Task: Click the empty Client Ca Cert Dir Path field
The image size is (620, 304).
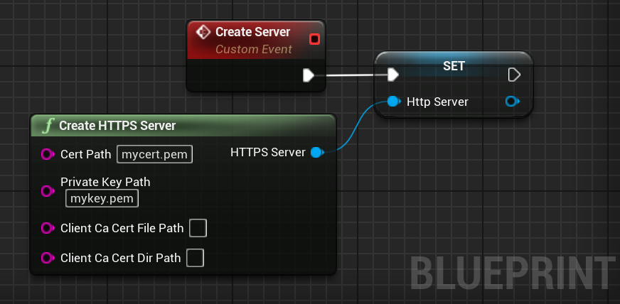Action: pyautogui.click(x=196, y=258)
